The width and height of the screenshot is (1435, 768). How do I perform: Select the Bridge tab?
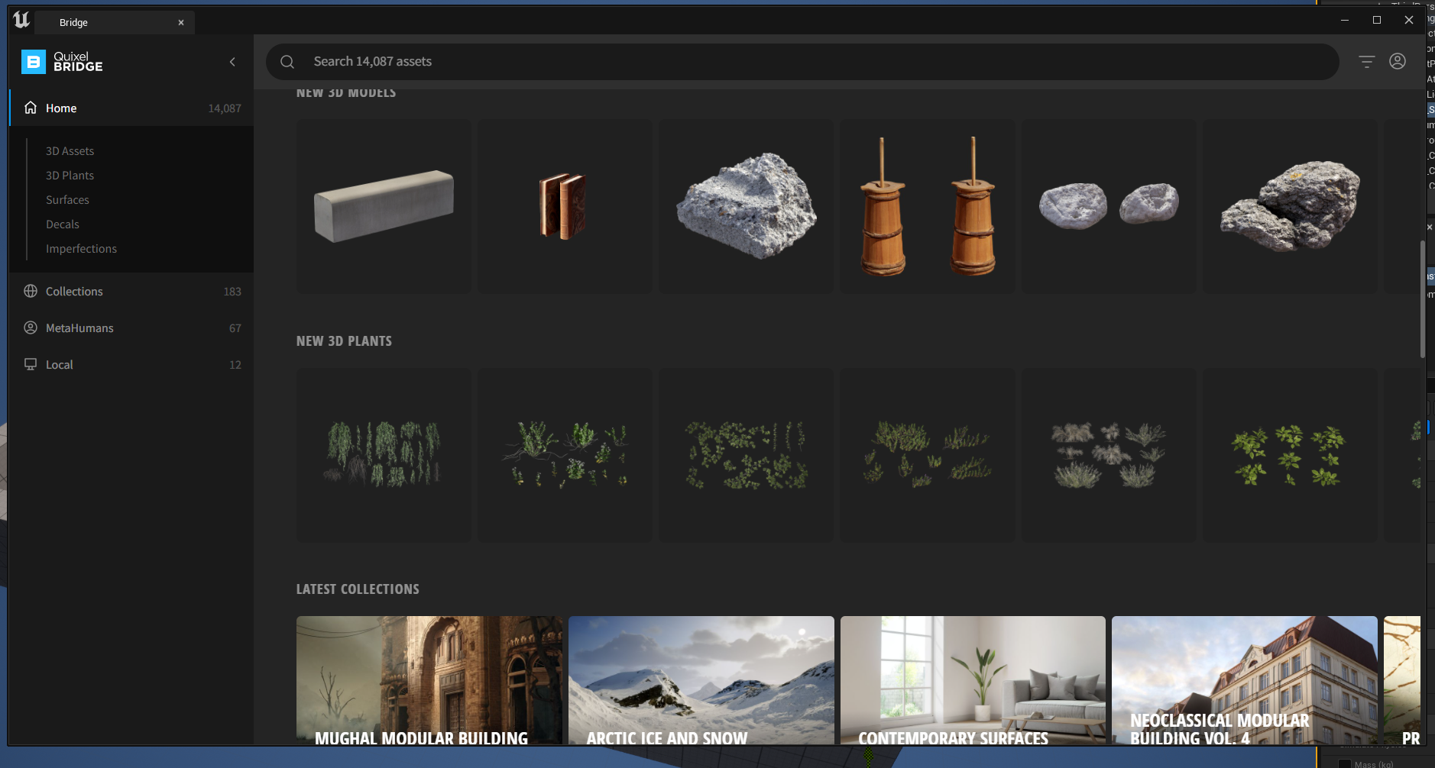[x=115, y=22]
